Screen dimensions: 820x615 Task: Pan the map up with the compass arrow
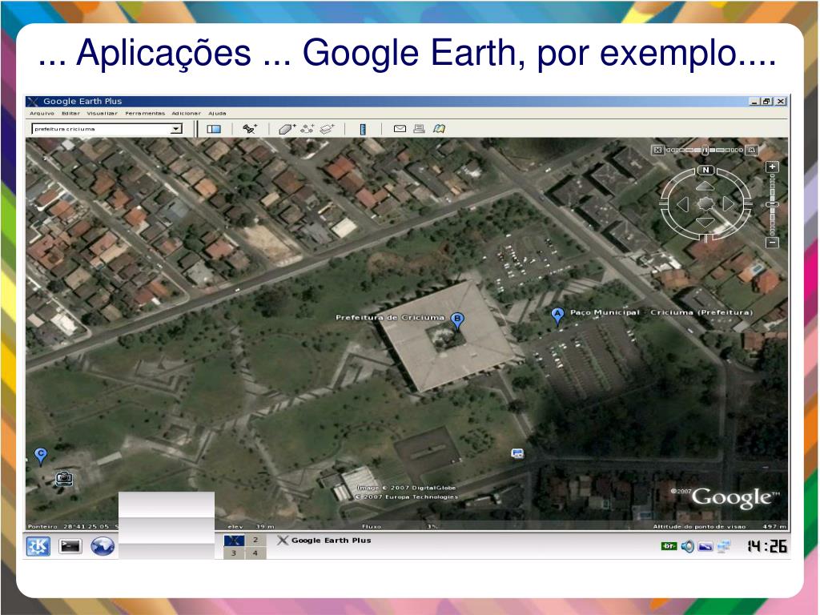pyautogui.click(x=705, y=186)
